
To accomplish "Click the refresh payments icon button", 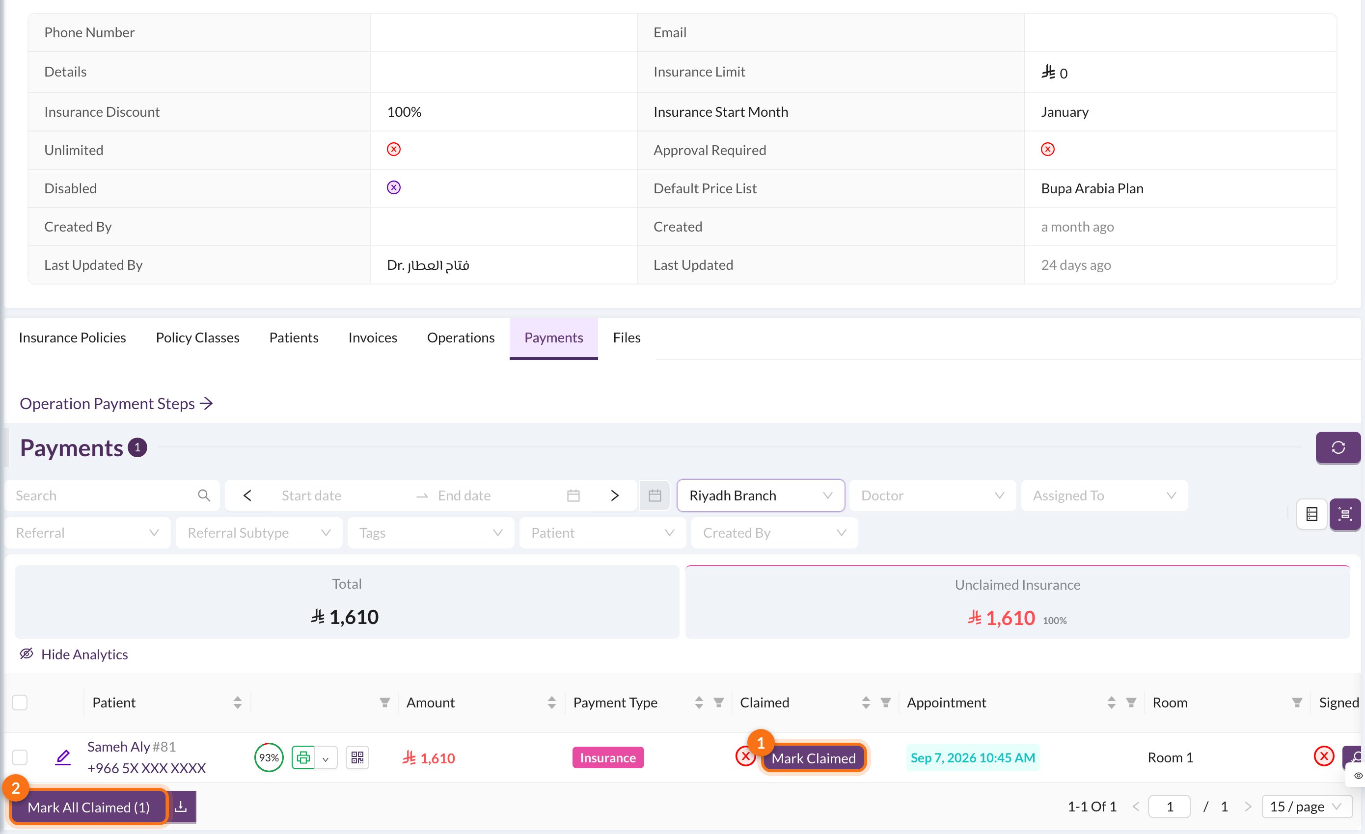I will pyautogui.click(x=1338, y=447).
